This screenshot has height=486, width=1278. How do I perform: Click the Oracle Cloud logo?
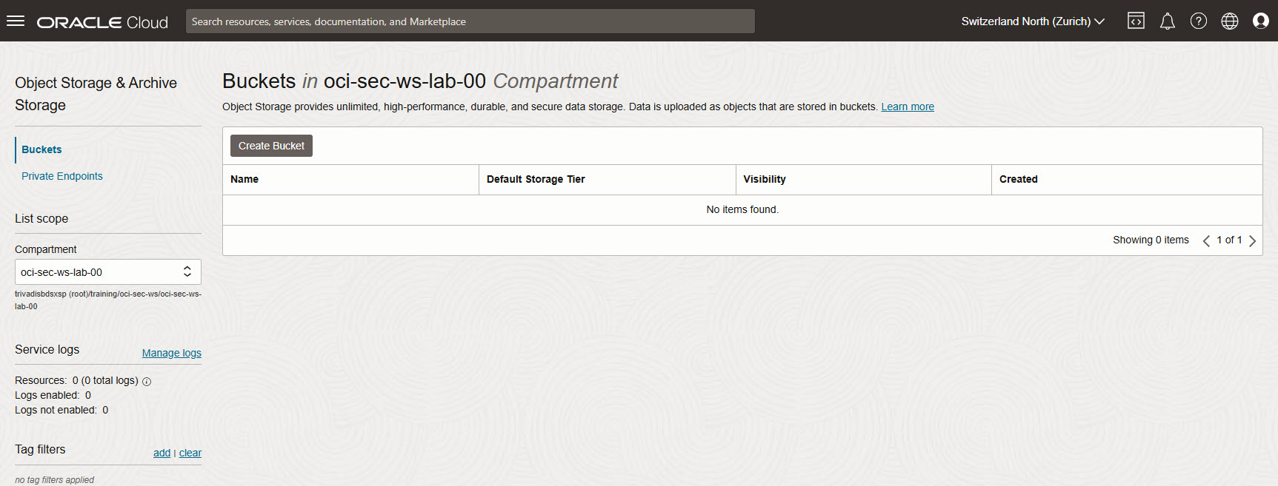click(102, 22)
